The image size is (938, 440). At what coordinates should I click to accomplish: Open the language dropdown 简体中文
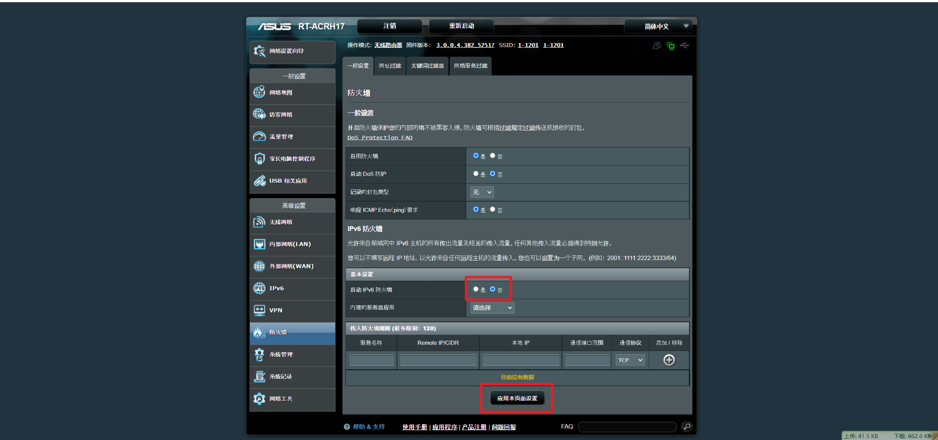pos(658,26)
